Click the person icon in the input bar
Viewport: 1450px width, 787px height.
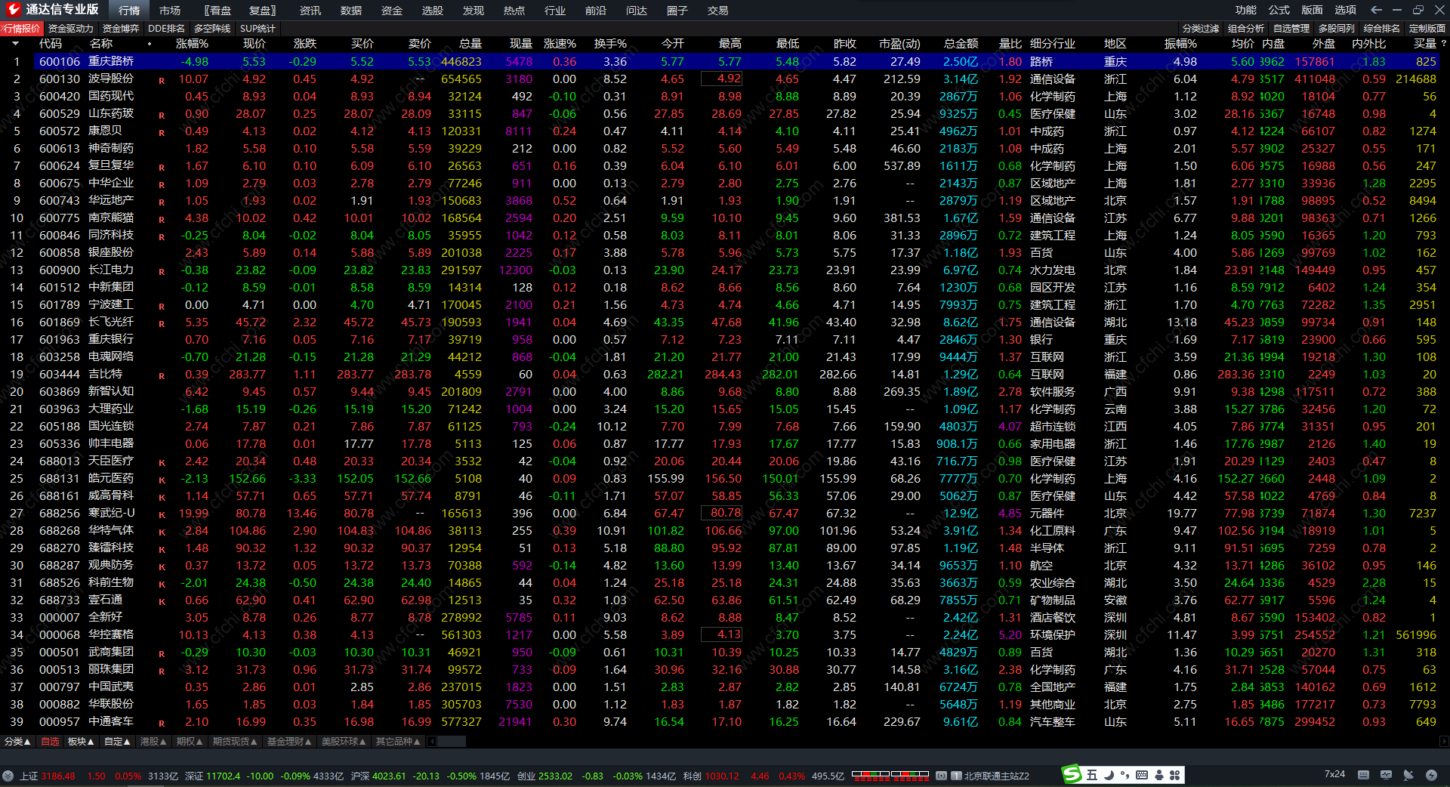[x=1158, y=775]
